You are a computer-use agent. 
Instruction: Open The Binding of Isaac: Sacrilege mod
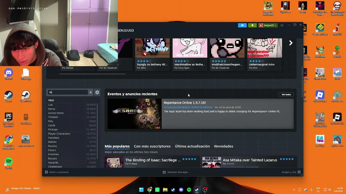click(x=153, y=160)
